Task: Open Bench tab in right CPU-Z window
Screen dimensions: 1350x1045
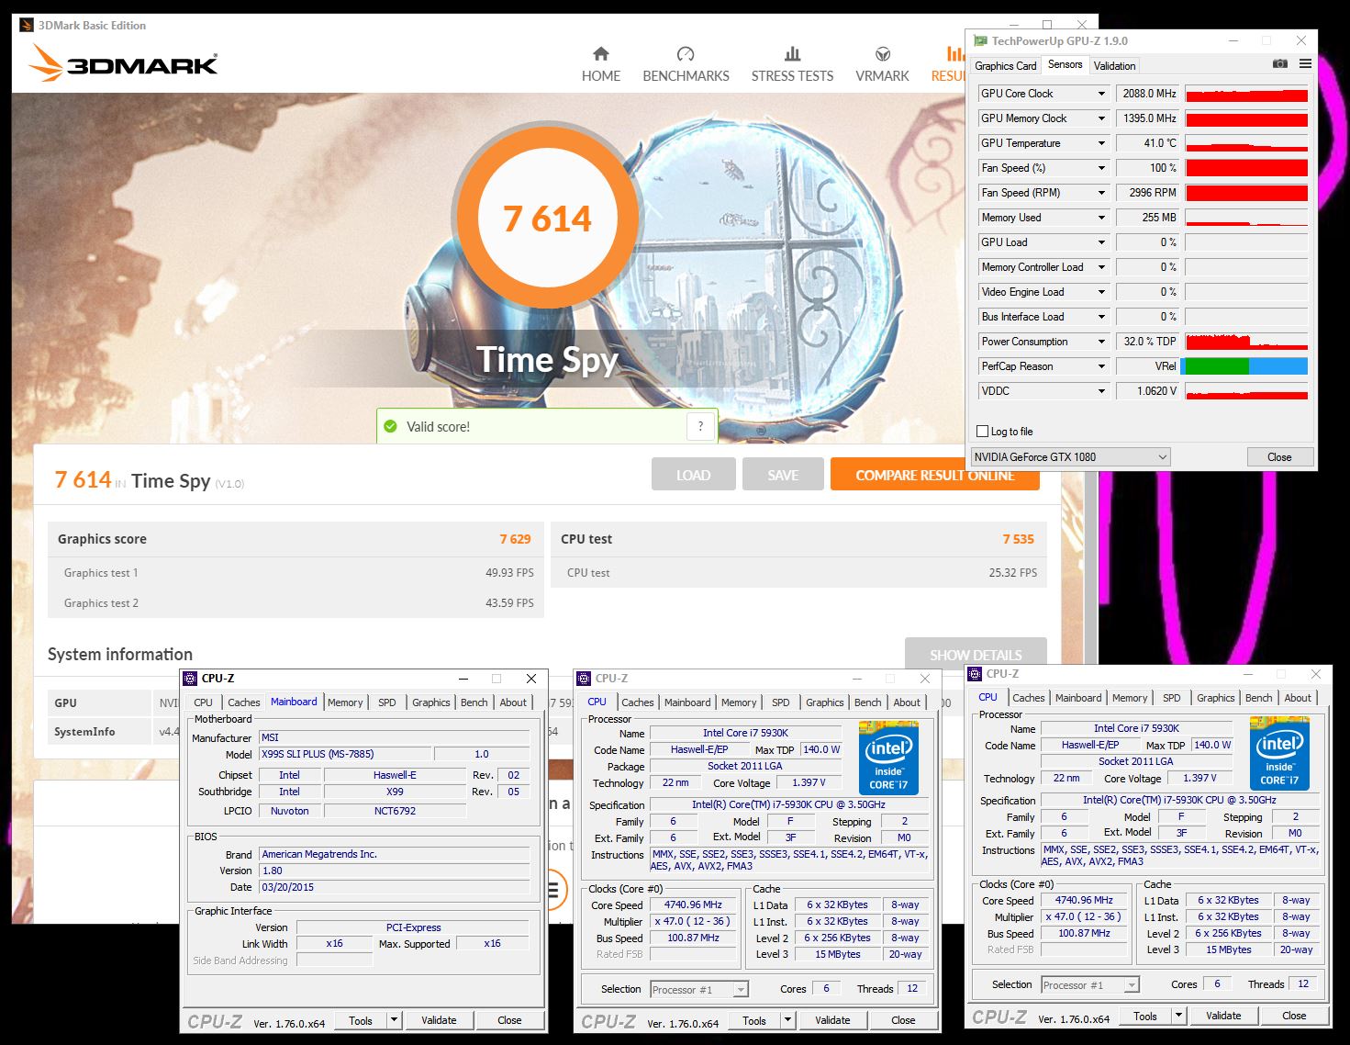Action: pos(1258,698)
